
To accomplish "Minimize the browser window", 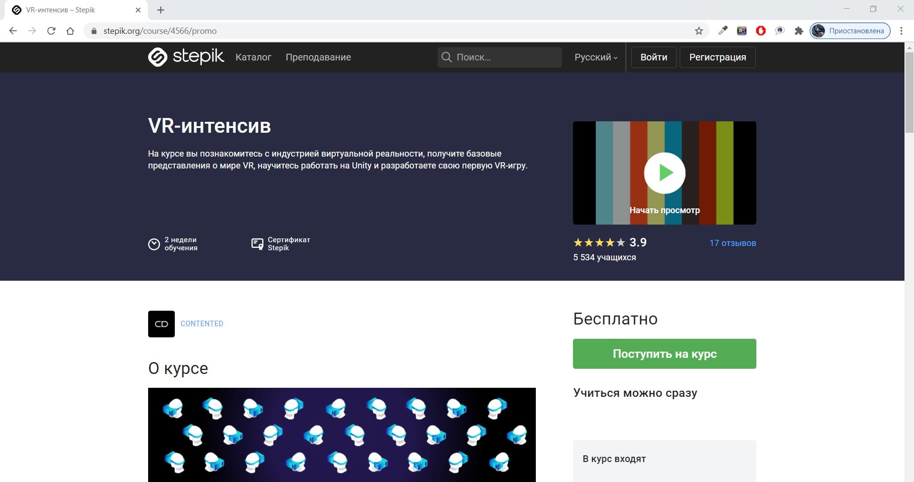I will point(846,9).
